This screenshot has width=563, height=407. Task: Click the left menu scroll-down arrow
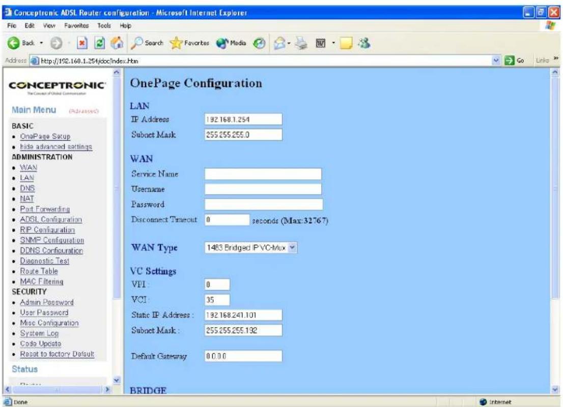point(117,381)
